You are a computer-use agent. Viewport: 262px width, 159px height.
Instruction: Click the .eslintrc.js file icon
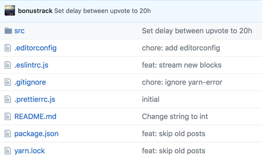(8, 65)
